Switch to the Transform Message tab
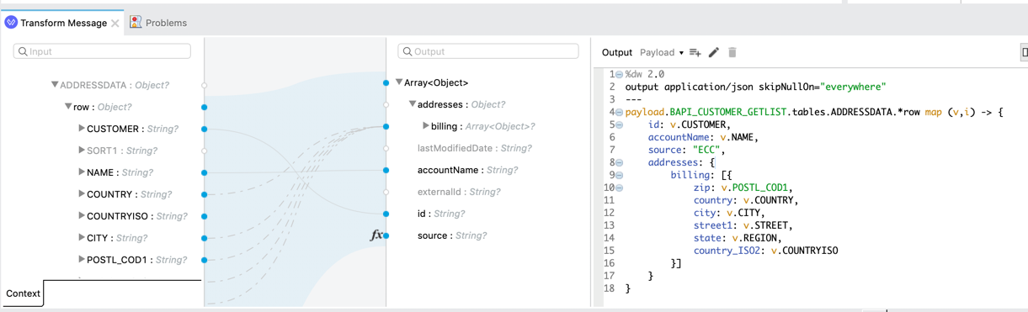This screenshot has width=1028, height=312. pyautogui.click(x=63, y=23)
